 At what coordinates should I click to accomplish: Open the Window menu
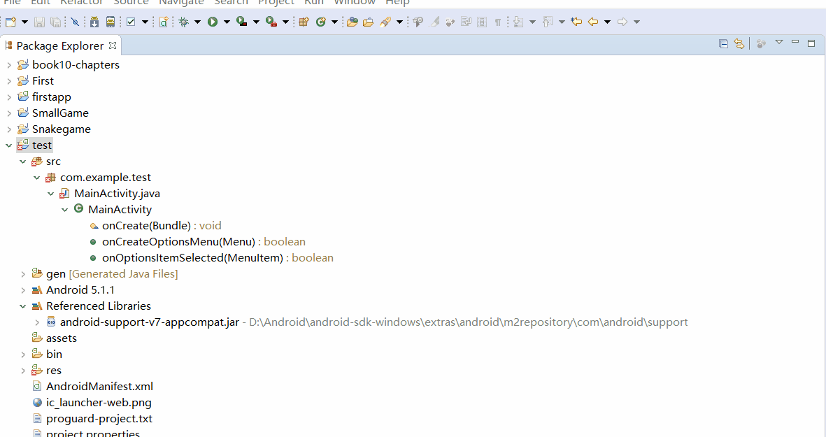tap(355, 2)
